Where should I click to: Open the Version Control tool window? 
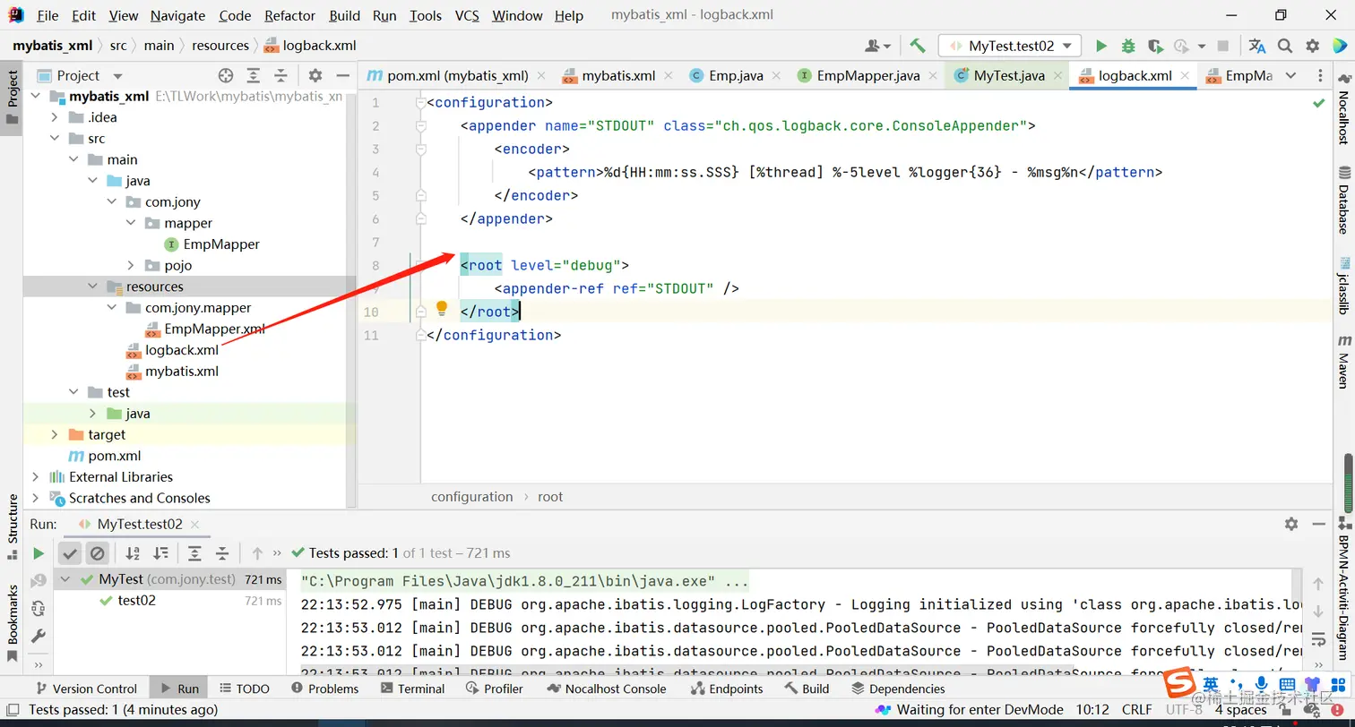(85, 689)
